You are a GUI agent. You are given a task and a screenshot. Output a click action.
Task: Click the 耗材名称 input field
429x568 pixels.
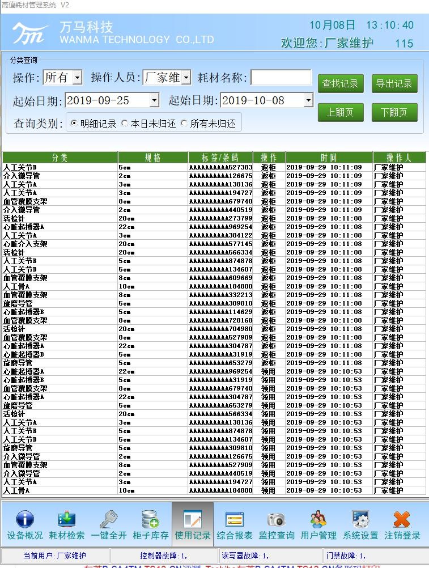[281, 78]
